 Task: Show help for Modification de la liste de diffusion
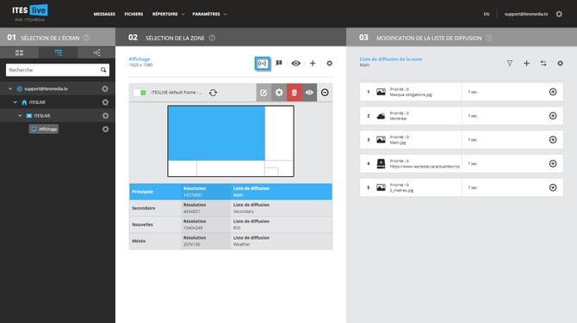point(488,38)
